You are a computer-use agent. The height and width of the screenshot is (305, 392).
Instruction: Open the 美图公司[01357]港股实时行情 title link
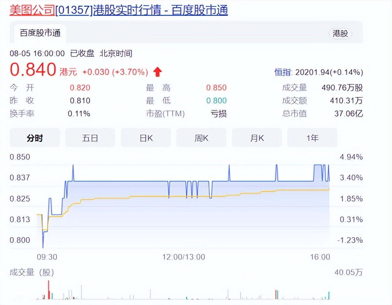[119, 10]
